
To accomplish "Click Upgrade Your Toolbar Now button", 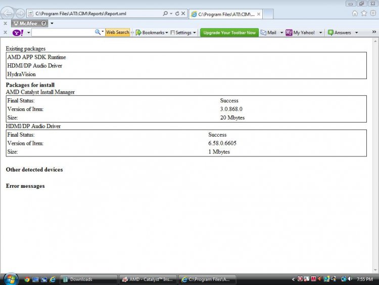I will pos(229,32).
